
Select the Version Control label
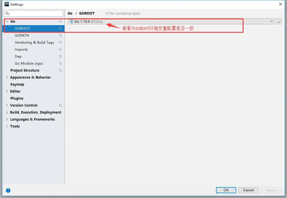point(24,105)
